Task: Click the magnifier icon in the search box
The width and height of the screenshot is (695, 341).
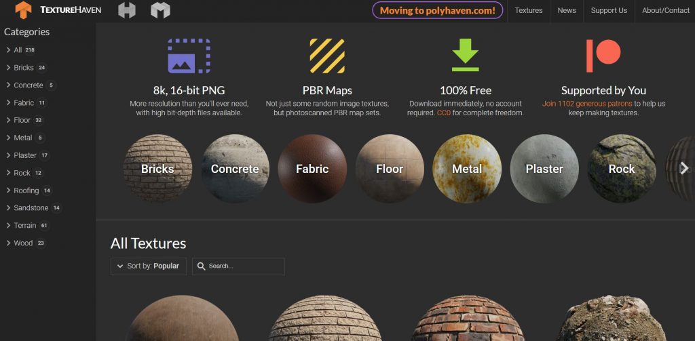Action: point(201,266)
